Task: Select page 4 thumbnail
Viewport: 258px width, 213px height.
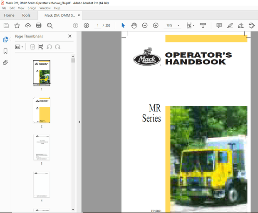Action: (42, 184)
